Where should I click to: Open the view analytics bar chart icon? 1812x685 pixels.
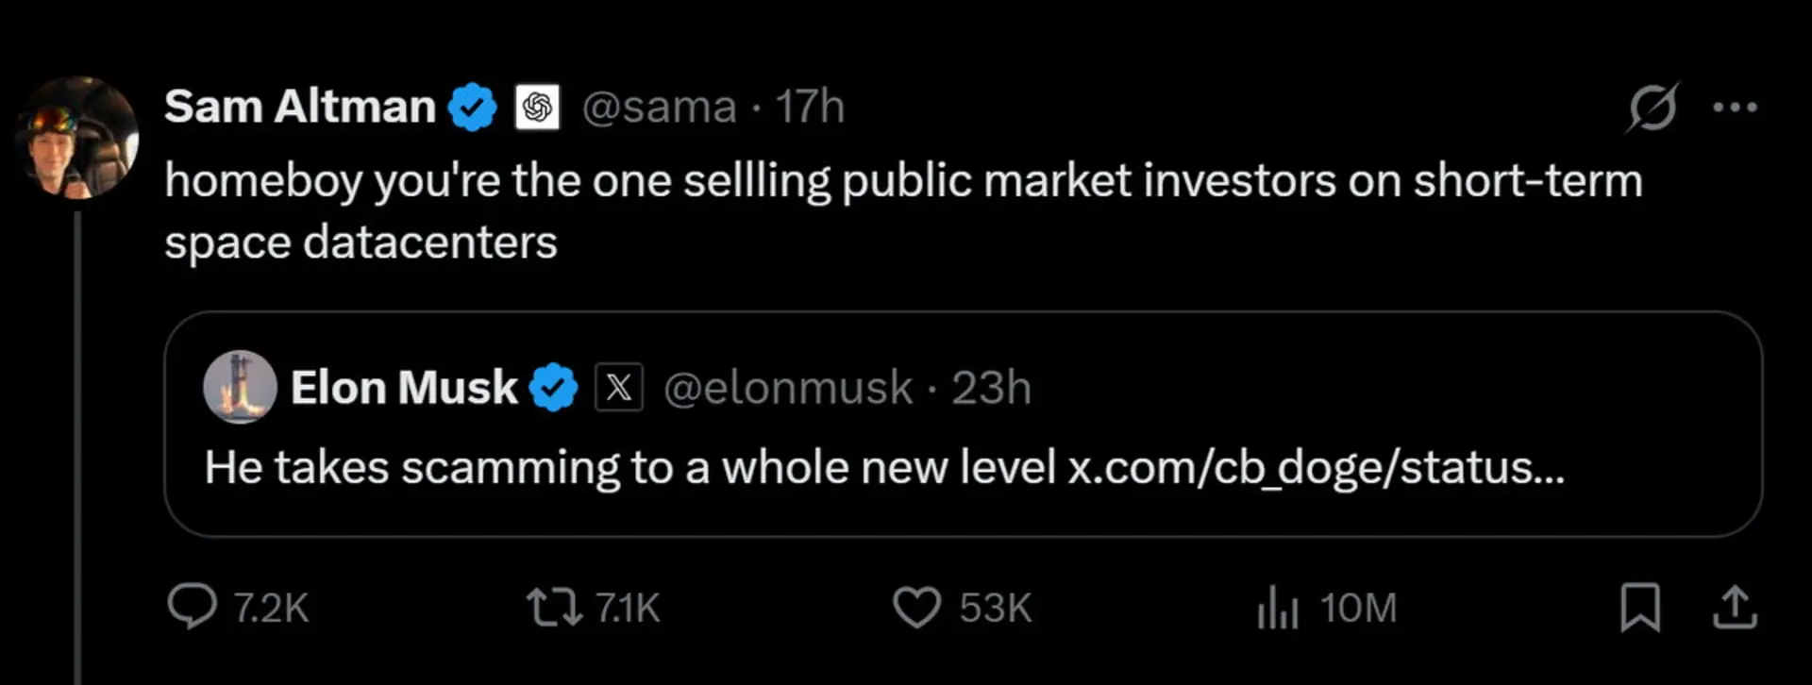[1278, 607]
